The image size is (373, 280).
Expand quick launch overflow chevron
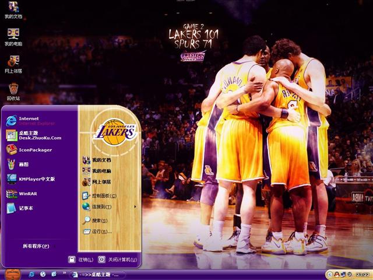(64, 273)
